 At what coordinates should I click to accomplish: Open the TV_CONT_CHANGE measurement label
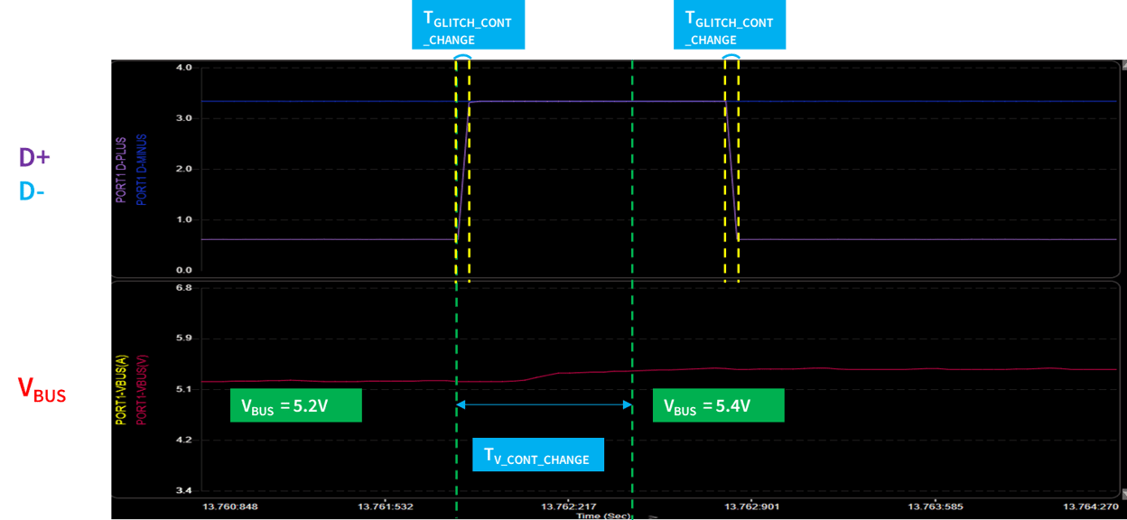tap(536, 455)
